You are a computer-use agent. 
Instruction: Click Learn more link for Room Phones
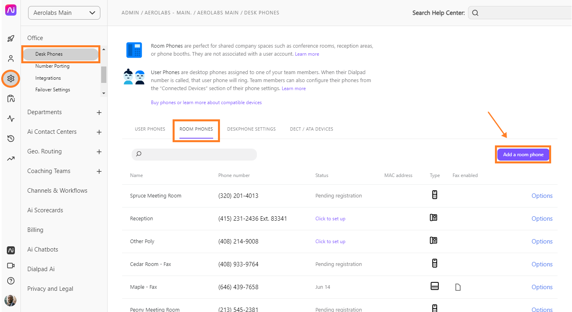click(x=307, y=54)
